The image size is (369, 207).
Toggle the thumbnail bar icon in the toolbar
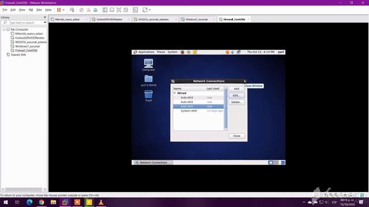point(112,10)
